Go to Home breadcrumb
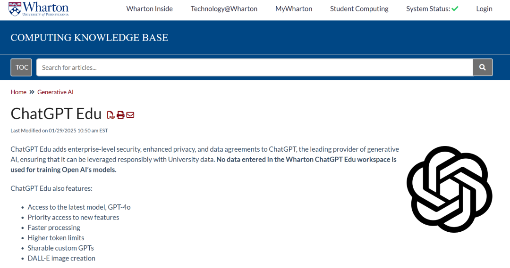This screenshot has height=268, width=510. (18, 92)
